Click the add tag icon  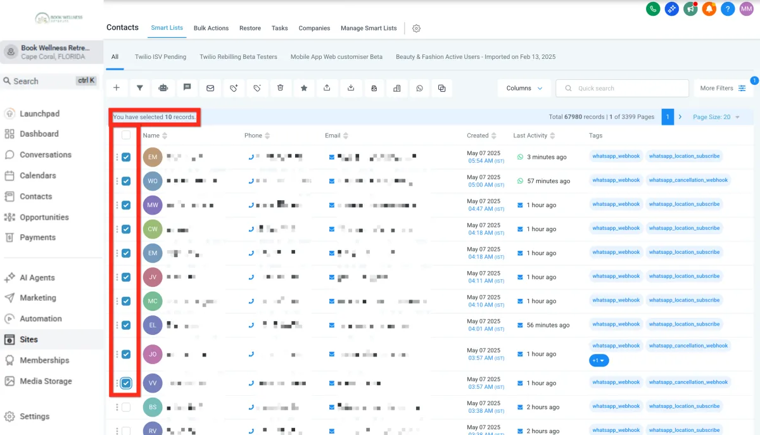coord(234,88)
